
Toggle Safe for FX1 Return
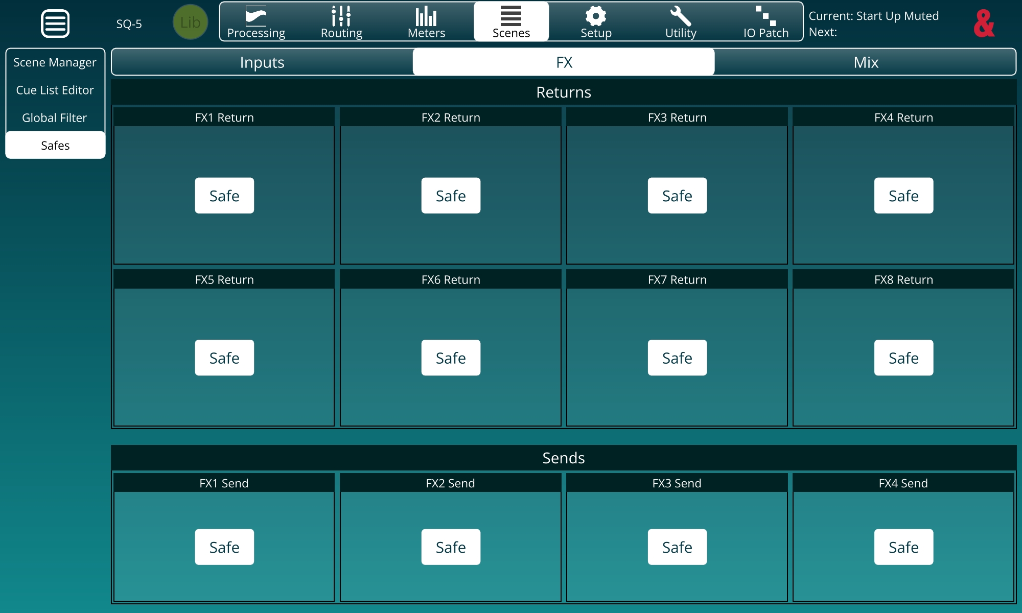click(x=224, y=196)
